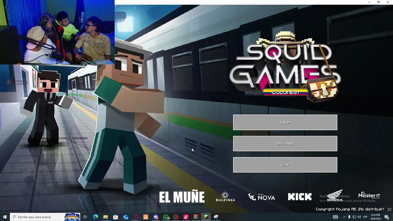Close the game window

pyautogui.click(x=388, y=2)
